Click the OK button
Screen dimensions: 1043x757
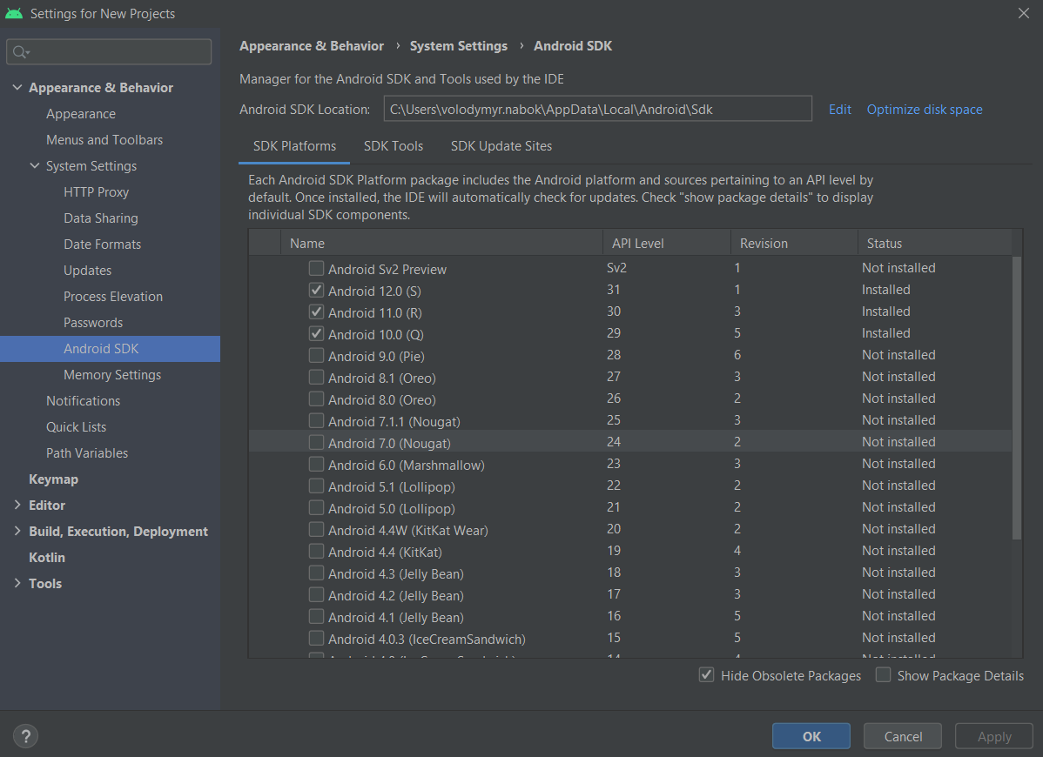tap(811, 736)
